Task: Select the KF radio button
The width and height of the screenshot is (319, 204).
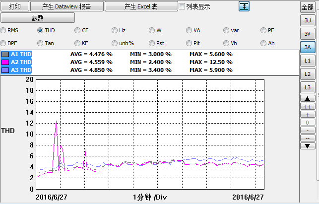Action: [77, 43]
